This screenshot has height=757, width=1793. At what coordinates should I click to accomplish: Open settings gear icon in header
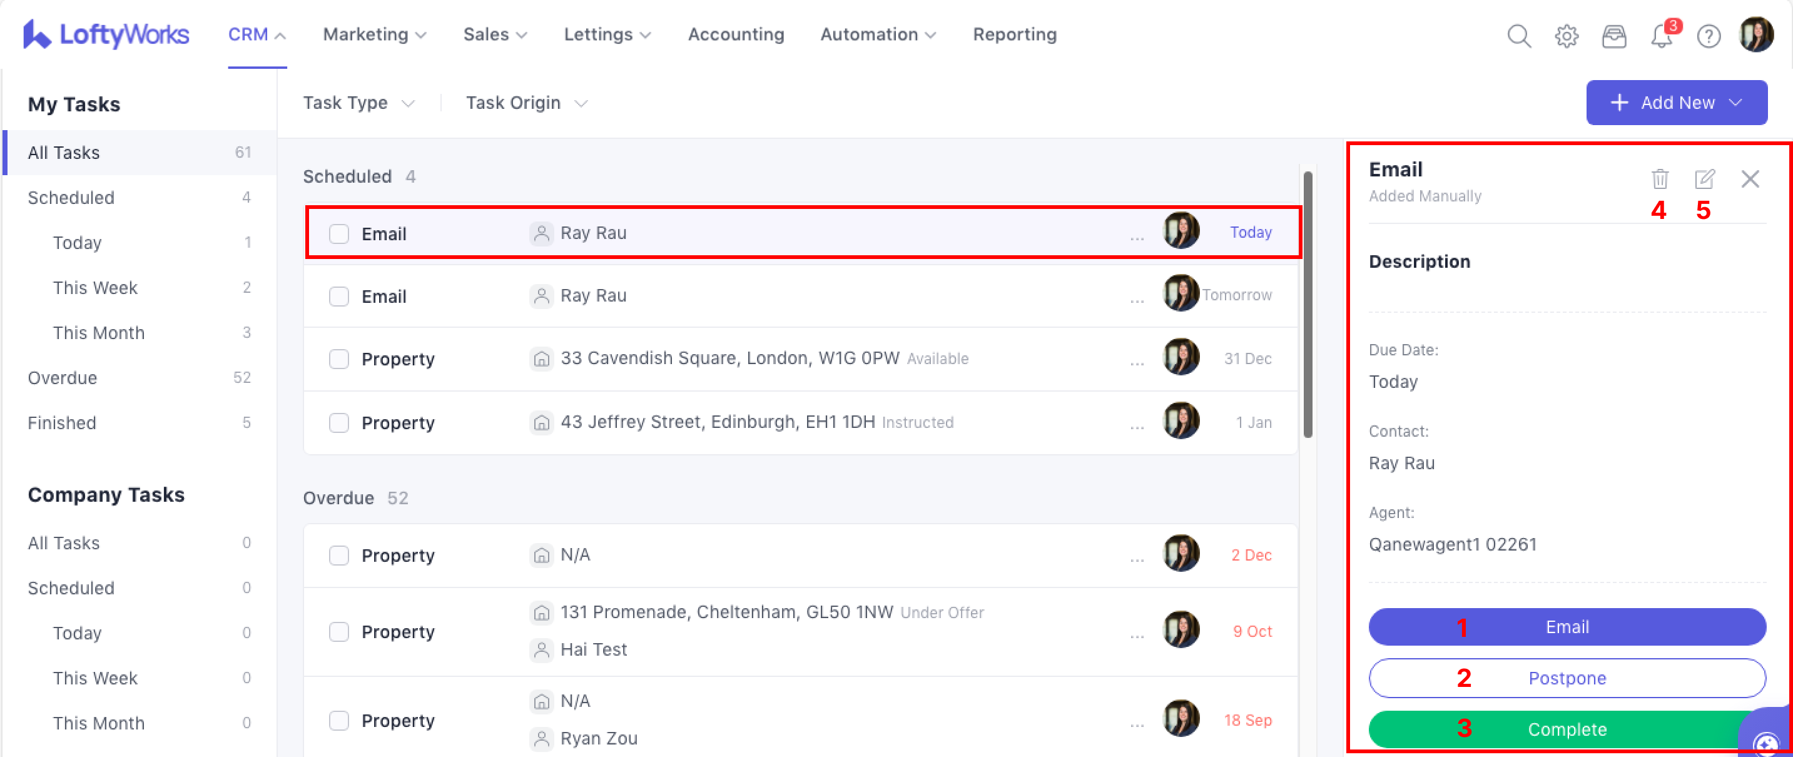click(x=1566, y=36)
